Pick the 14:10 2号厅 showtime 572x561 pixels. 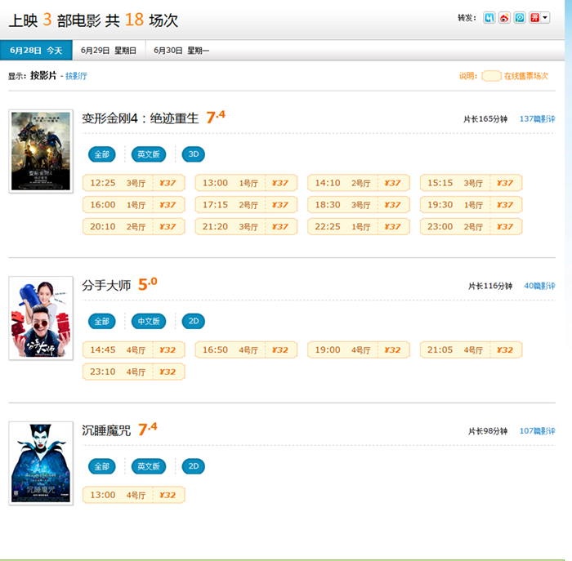pos(359,183)
